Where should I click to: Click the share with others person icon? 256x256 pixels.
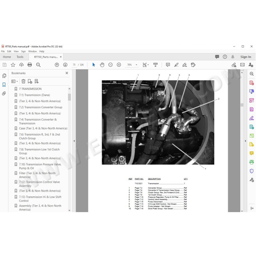pyautogui.click(x=251, y=65)
